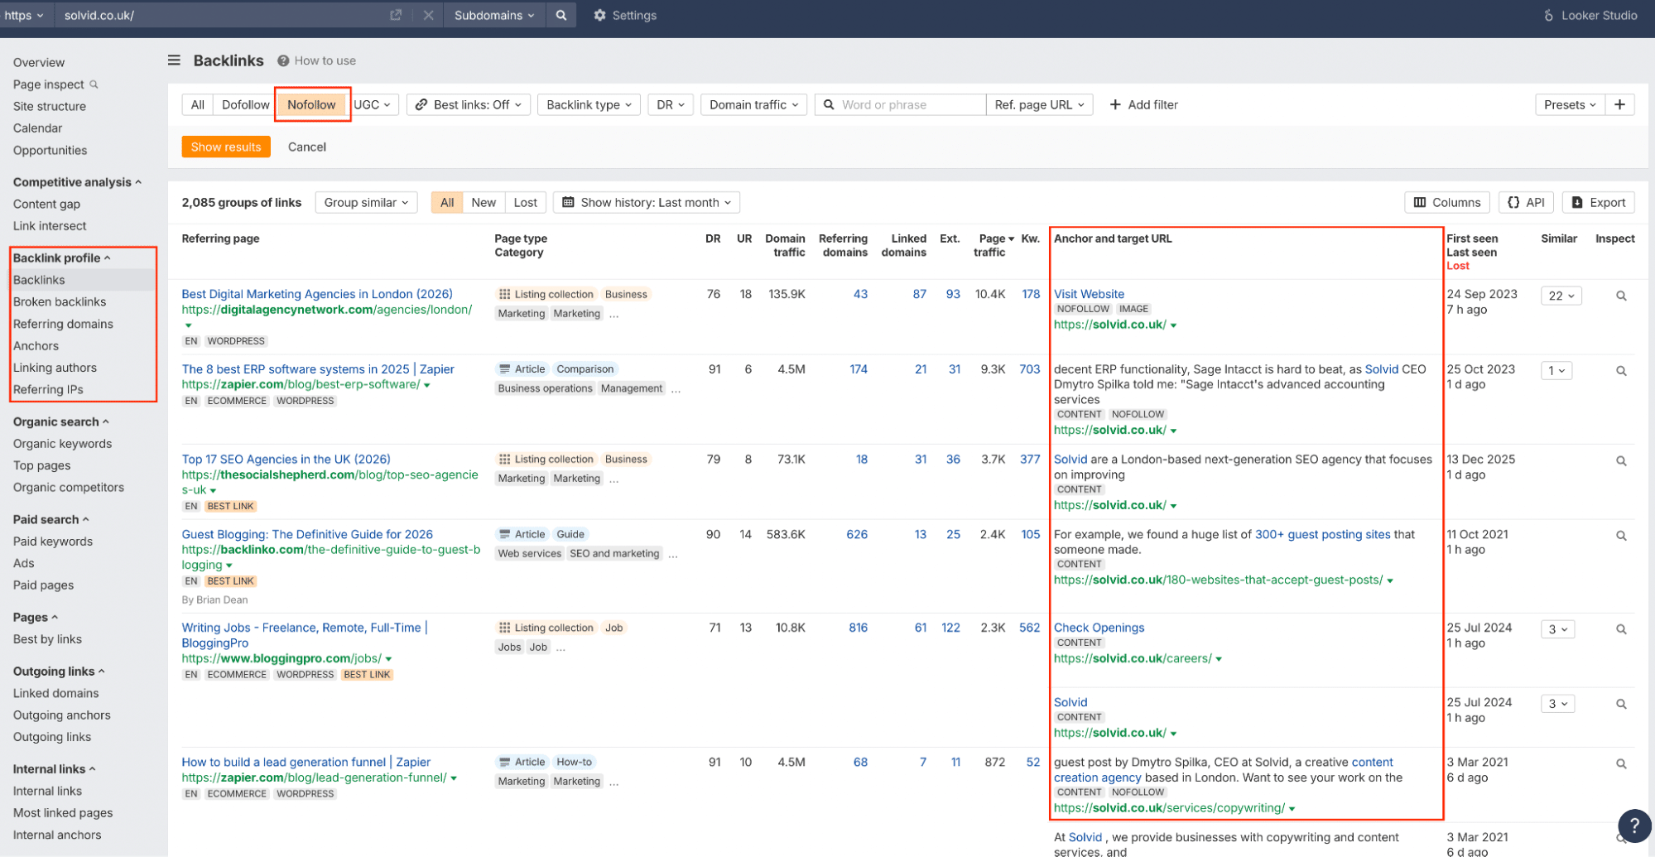Screen dimensions: 1655x857
Task: Click the search magnifier icon in top bar
Action: tap(561, 15)
